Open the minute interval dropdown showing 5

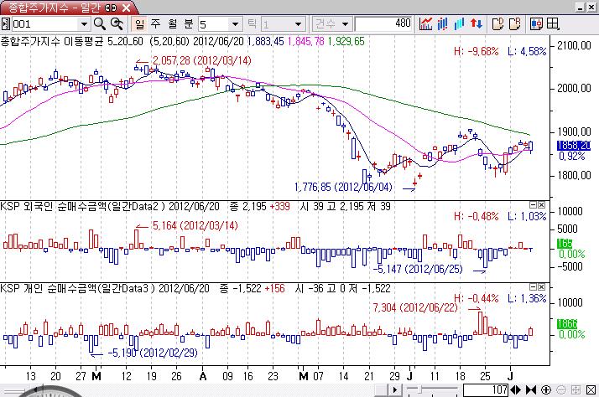tap(235, 23)
